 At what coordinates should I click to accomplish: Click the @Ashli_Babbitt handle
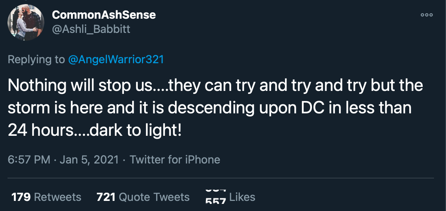pos(91,29)
